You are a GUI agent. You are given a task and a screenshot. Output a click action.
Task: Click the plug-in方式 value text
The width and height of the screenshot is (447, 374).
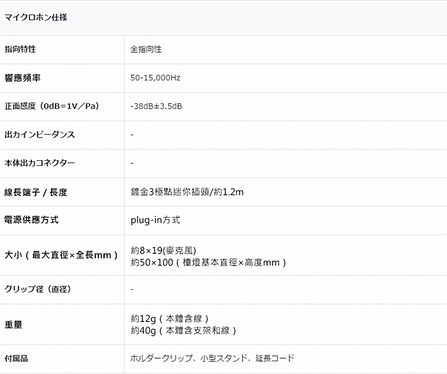155,220
